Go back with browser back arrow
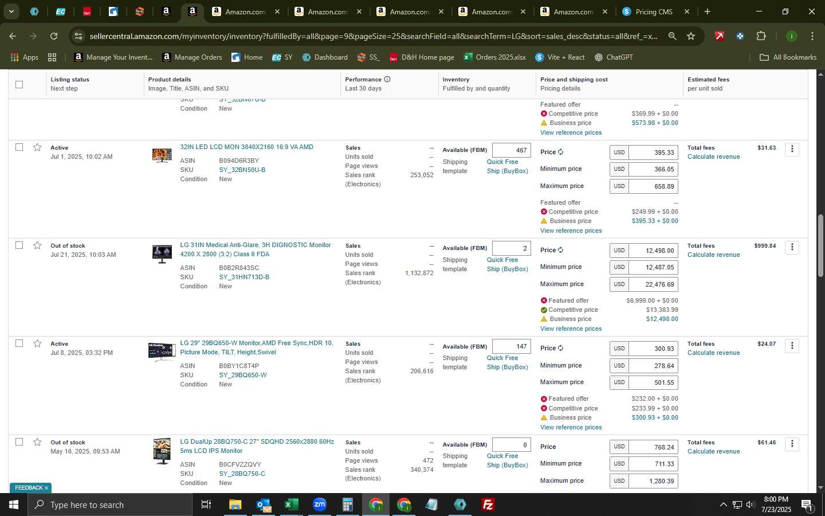825x516 pixels. (13, 36)
